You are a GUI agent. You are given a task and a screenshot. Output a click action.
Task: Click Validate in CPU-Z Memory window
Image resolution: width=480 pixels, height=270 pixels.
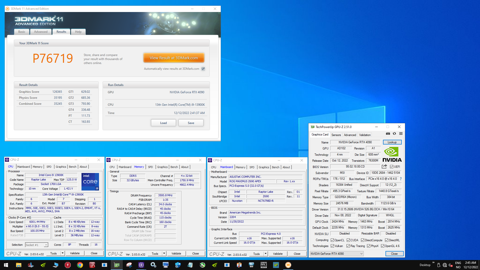pos(176,254)
